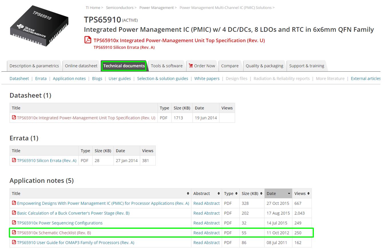Image resolution: width=385 pixels, height=251 pixels.
Task: Read Abstract for Empowering Designs note
Action: point(206,203)
